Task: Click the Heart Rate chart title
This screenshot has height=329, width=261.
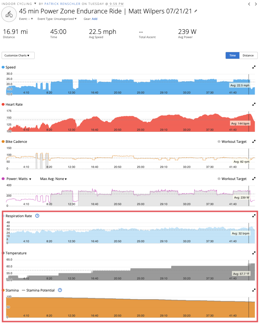Action: pyautogui.click(x=14, y=104)
